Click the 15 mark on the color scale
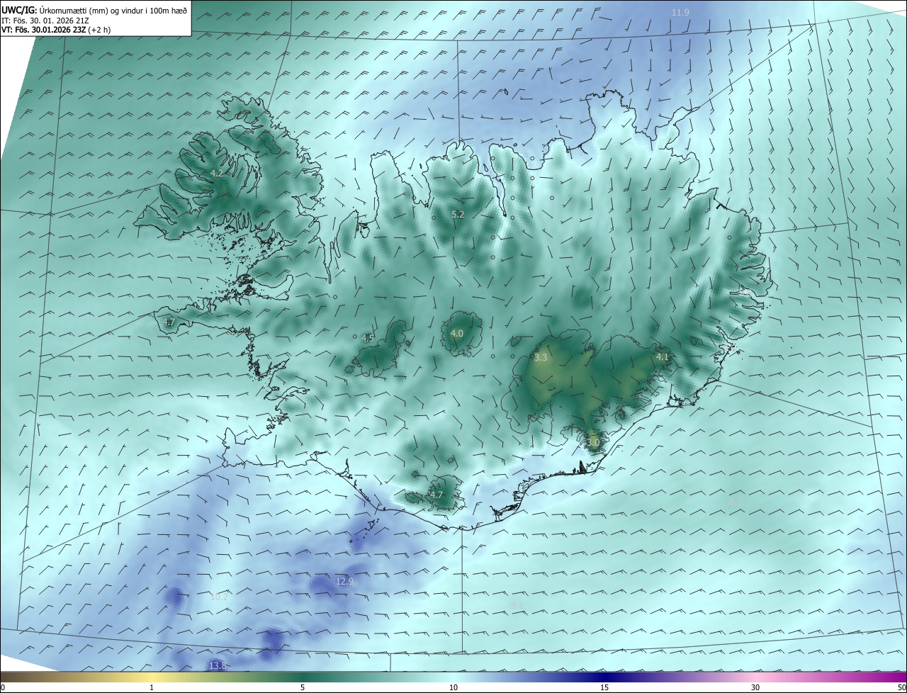 604,687
